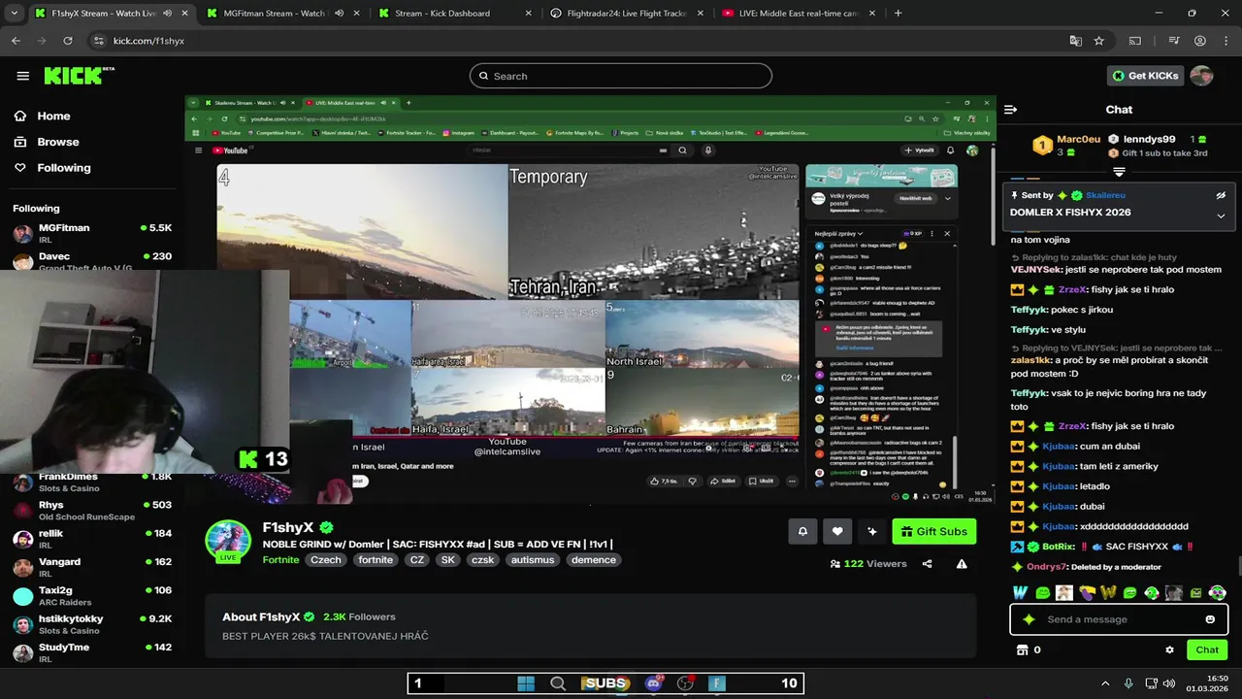
Task: Mute audio on F1shyX Stream tab
Action: coord(167,14)
